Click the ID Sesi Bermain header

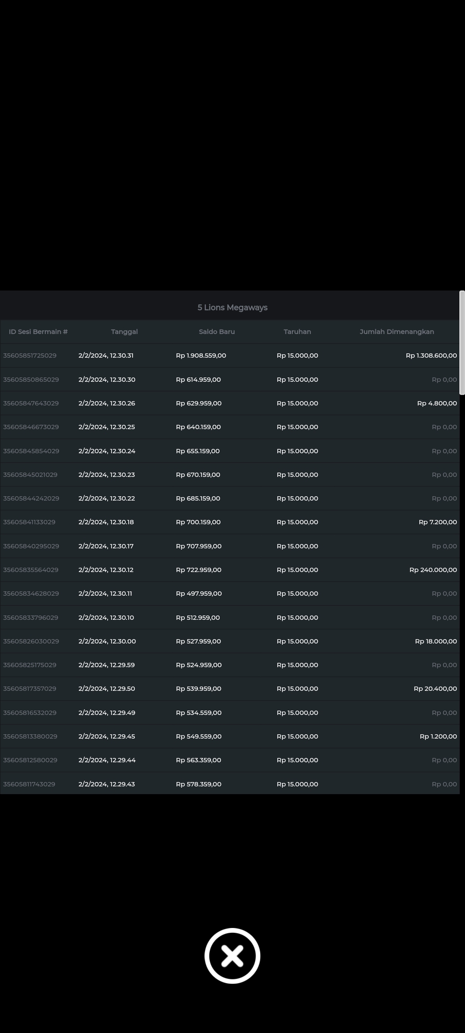point(38,332)
